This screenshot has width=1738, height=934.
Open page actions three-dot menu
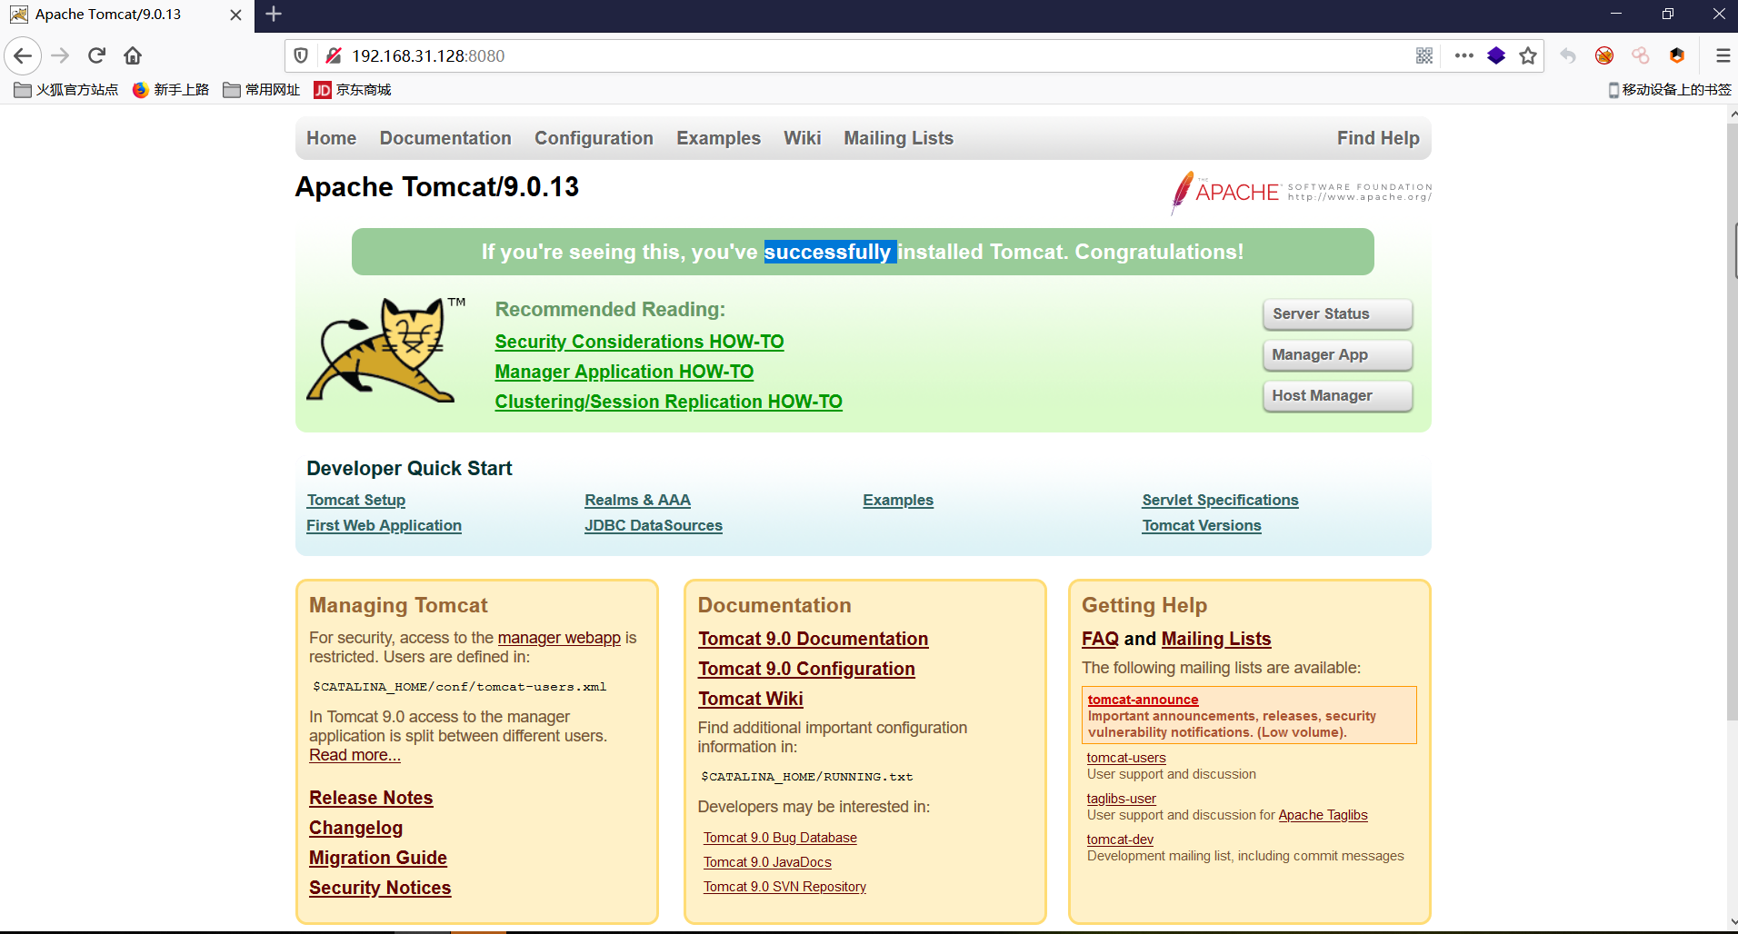1463,56
